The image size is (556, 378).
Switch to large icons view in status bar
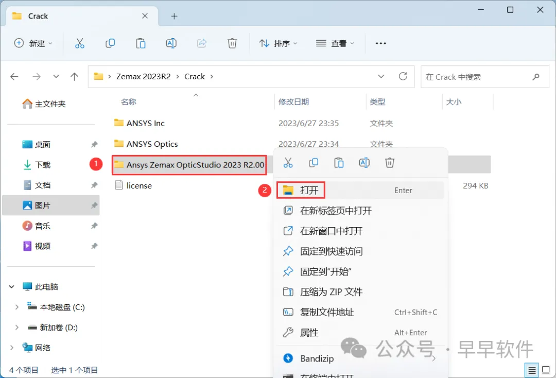click(546, 371)
